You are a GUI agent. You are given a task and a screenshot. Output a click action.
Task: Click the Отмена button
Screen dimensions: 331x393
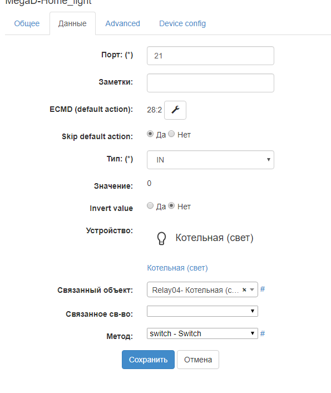(x=198, y=360)
